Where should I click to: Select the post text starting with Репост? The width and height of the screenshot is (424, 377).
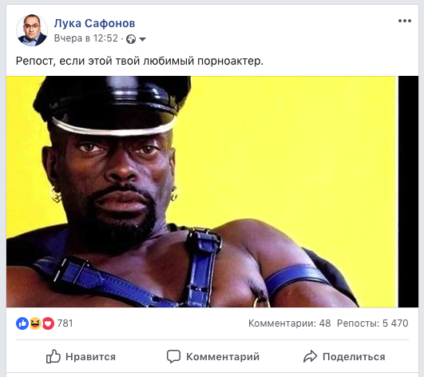point(140,61)
